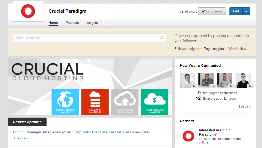Click 12 Employees on LinkedIn text
262x148 pixels.
tap(216, 98)
